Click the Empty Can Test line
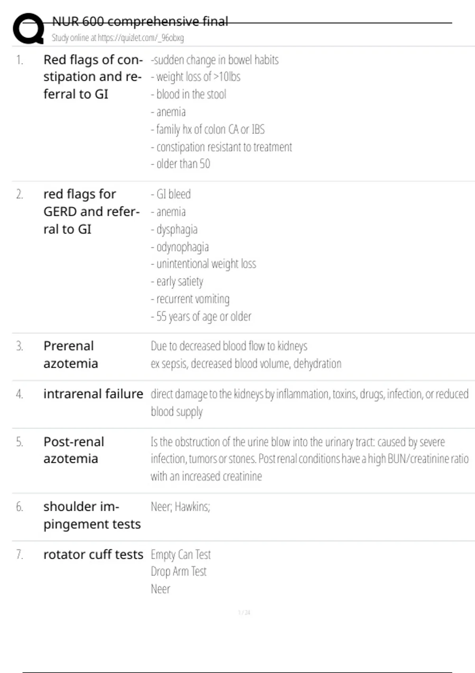 180,555
